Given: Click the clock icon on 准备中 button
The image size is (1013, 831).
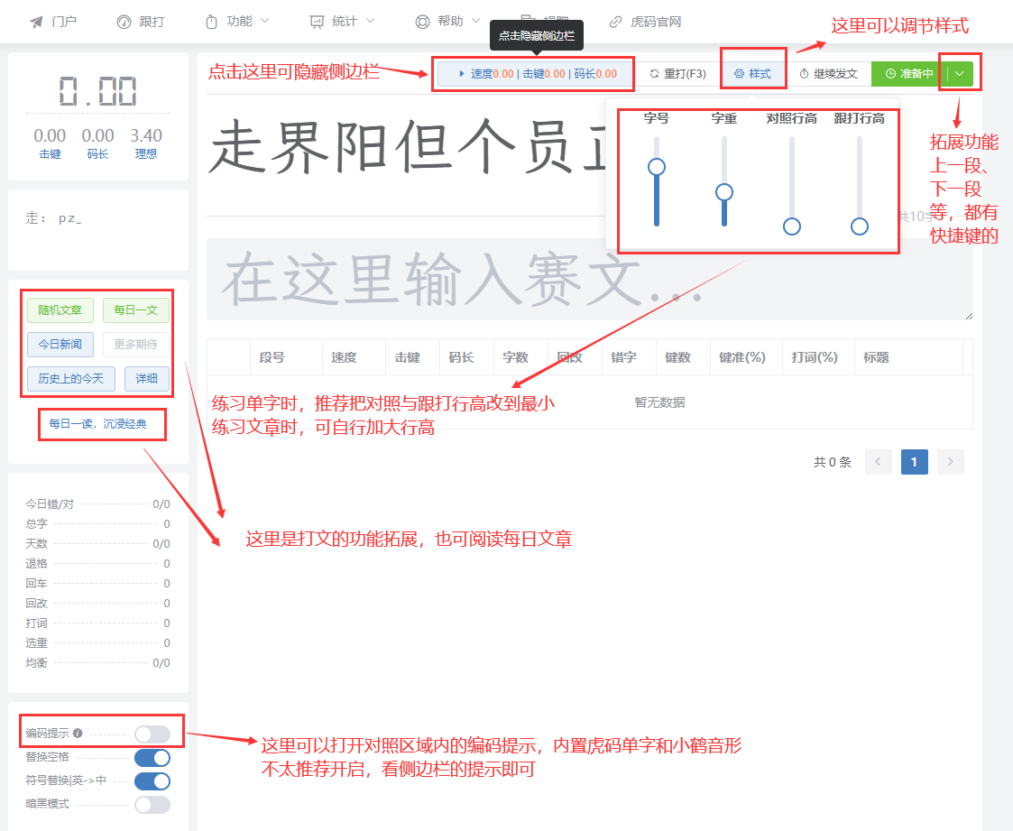Looking at the screenshot, I should click(x=890, y=74).
